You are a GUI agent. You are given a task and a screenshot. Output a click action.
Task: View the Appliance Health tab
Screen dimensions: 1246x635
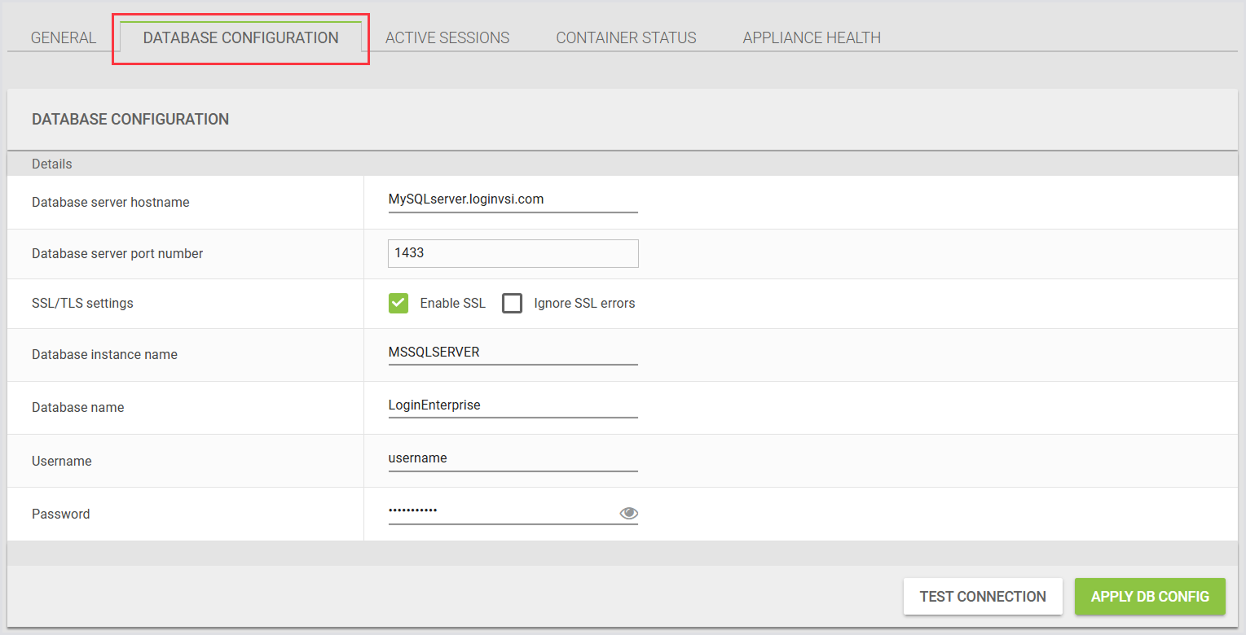(x=811, y=37)
